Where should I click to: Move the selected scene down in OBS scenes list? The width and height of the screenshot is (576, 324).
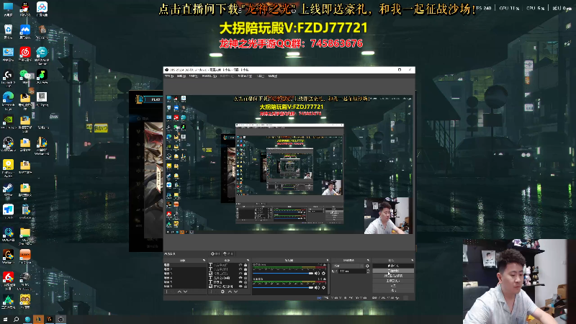[x=185, y=292]
